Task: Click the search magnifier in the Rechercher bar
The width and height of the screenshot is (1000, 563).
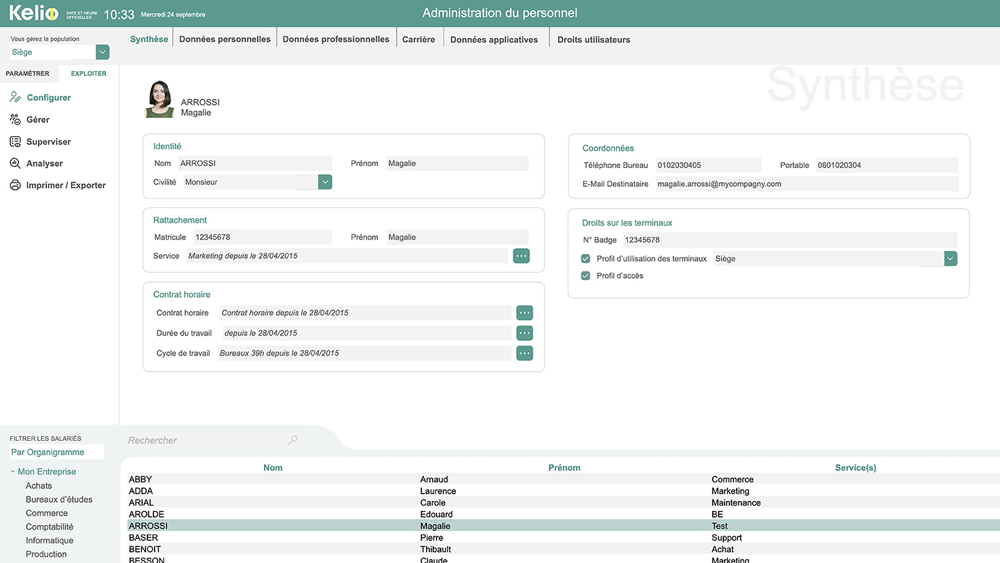Action: [292, 440]
